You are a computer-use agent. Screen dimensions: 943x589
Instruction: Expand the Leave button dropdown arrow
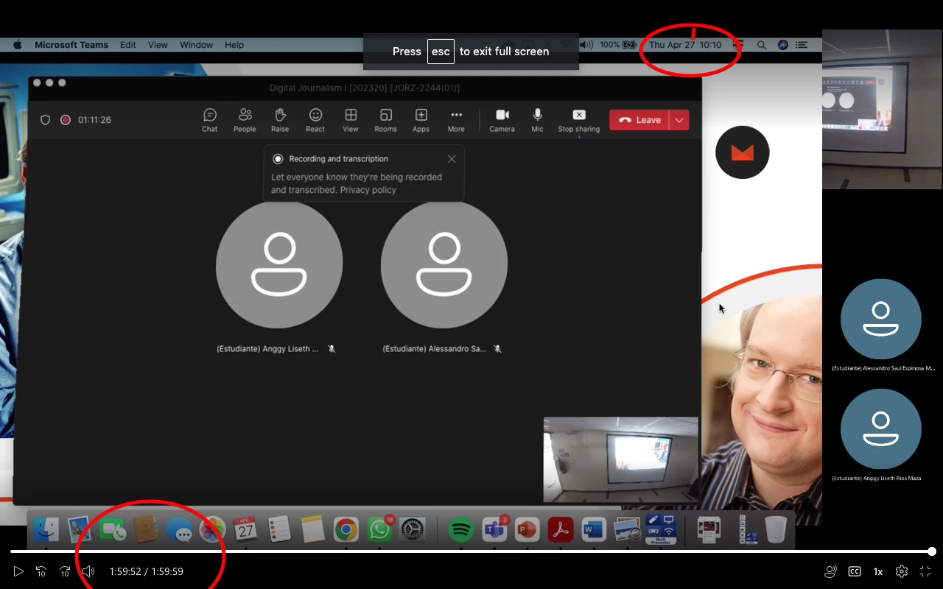click(x=679, y=120)
